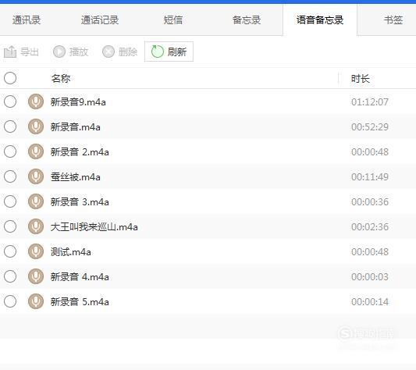Viewport: 416px width, 370px height.
Task: Click microphone icon for 新录音 4.m4a
Action: click(36, 276)
